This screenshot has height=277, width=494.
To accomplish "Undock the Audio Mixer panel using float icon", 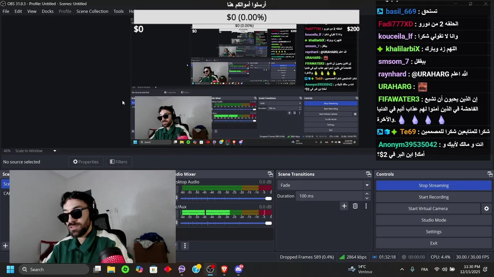I will tap(270, 174).
